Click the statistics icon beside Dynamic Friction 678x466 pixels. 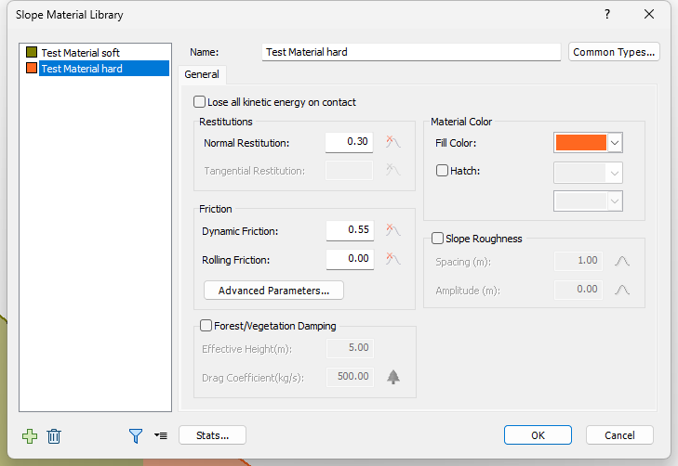[393, 230]
